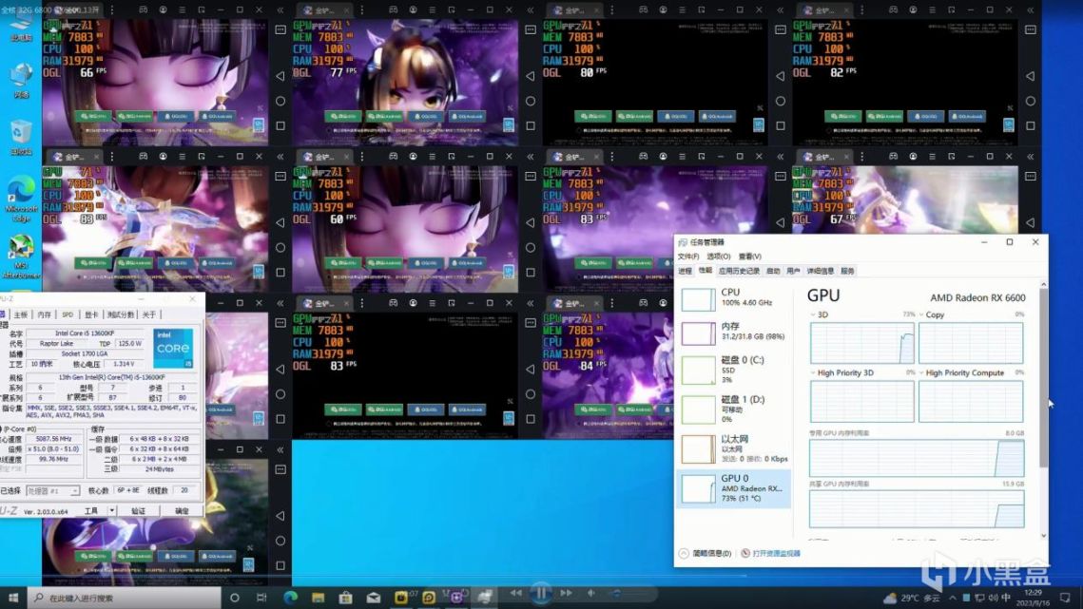Viewport: 1083px width, 609px height.
Task: Open Microsoft Store taskbar icon
Action: pyautogui.click(x=345, y=598)
